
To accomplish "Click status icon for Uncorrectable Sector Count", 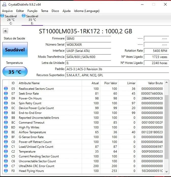I will pos(6,161).
